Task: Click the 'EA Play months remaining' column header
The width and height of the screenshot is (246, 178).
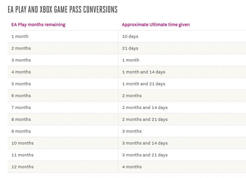Action: 38,25
